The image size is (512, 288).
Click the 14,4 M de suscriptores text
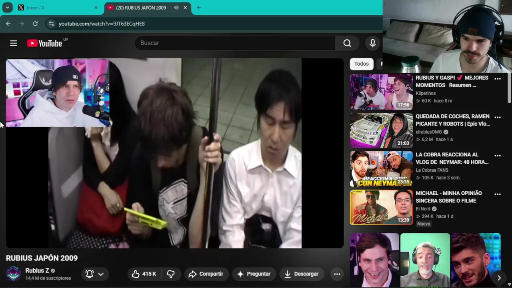pyautogui.click(x=48, y=278)
